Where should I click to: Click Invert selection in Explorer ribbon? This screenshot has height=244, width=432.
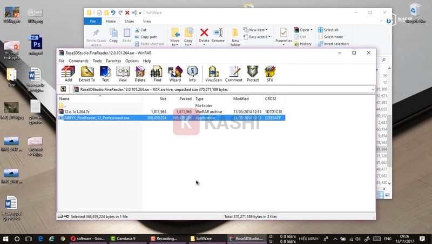pyautogui.click(x=333, y=44)
